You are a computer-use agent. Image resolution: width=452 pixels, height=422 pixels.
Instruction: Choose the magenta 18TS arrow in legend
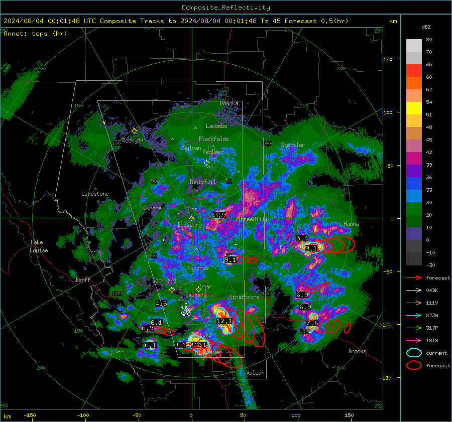414,341
